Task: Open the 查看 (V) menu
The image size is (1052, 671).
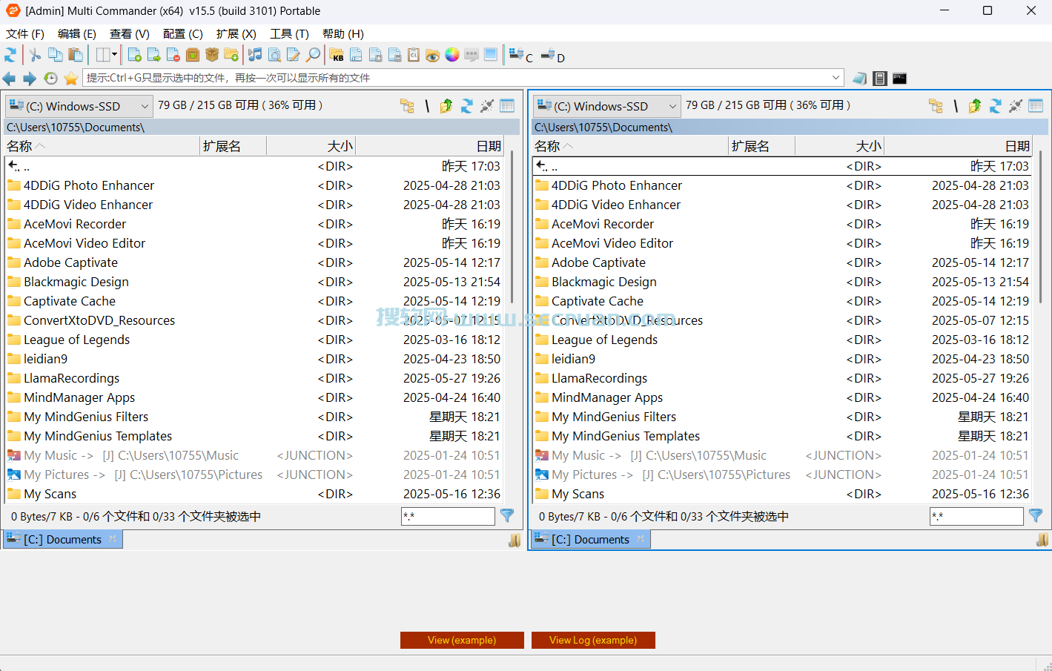Action: 130,34
